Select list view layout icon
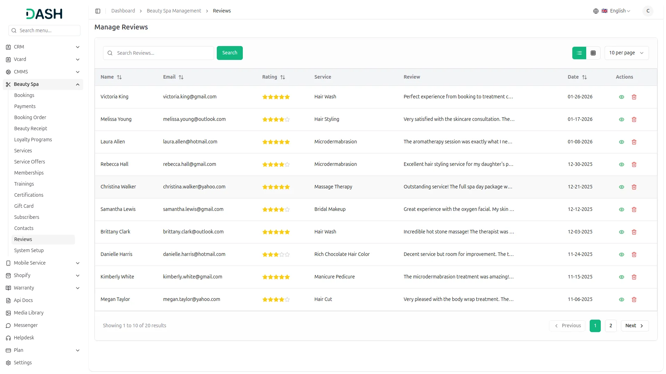This screenshot has width=666, height=374. tap(579, 53)
